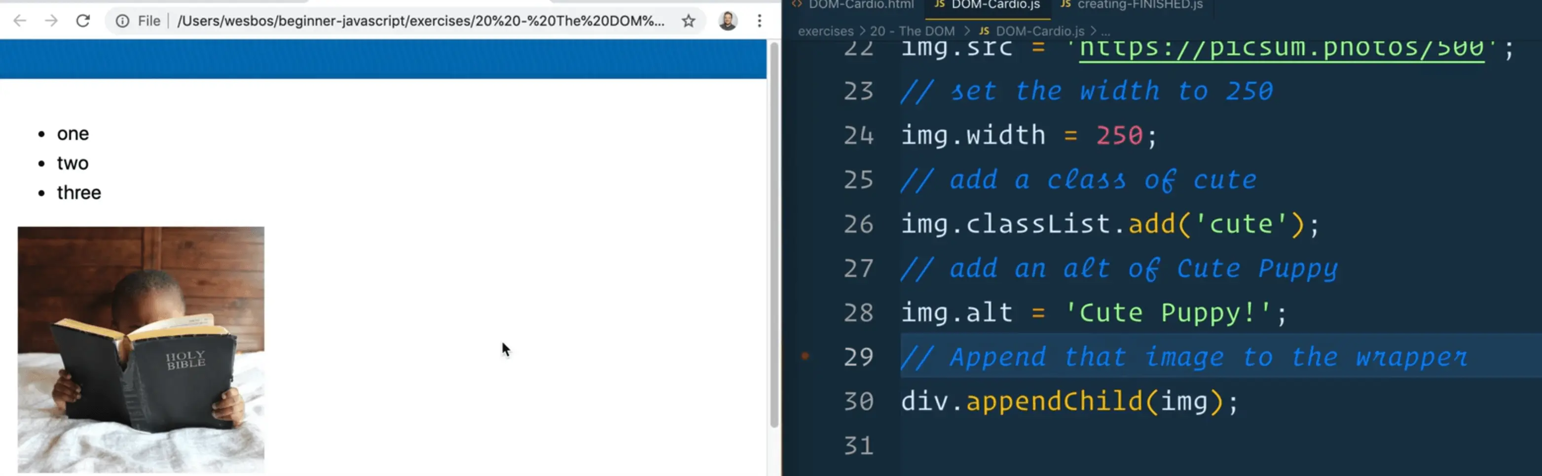Toggle the breakpoint dot on line 29
This screenshot has height=476, width=1542.
[805, 356]
